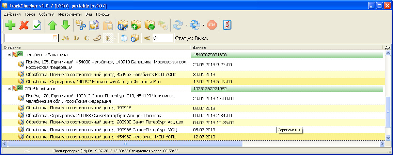This screenshot has height=155, width=393.
Task: Move track up with green up arrow
Action: tap(52, 25)
